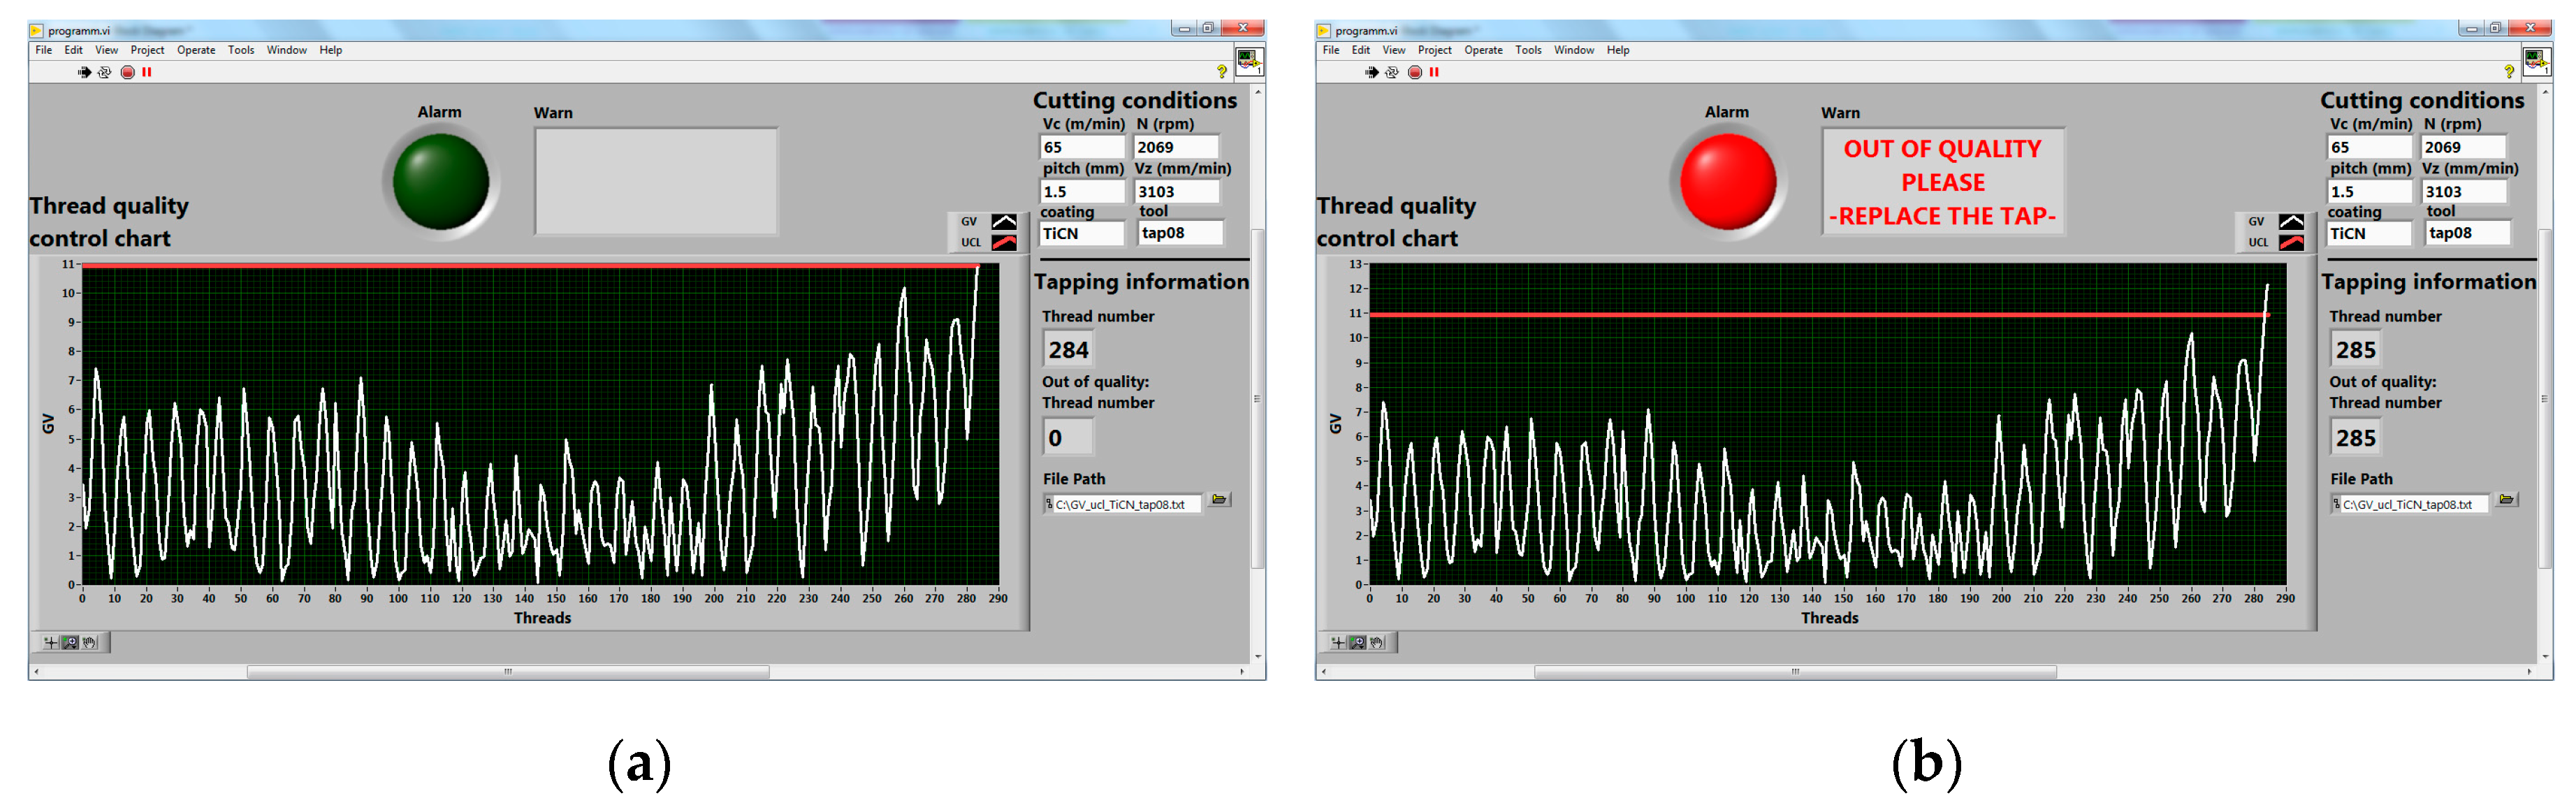Viewport: 2576px width, 810px height.
Task: Click Run arrow in left window toolbar
Action: [84, 72]
